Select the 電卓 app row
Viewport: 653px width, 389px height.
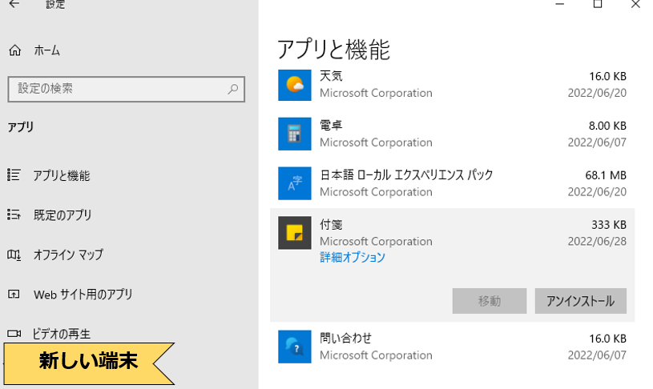pyautogui.click(x=452, y=134)
